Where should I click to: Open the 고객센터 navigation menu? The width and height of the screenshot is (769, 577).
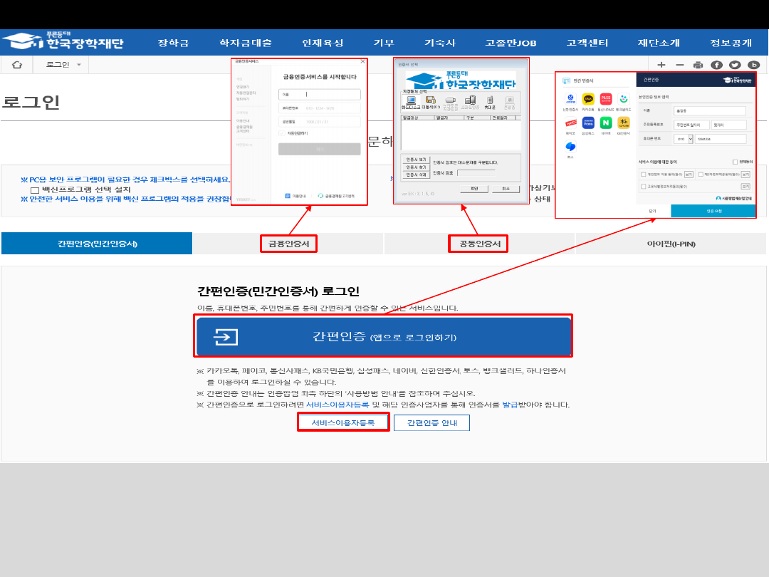pyautogui.click(x=587, y=43)
